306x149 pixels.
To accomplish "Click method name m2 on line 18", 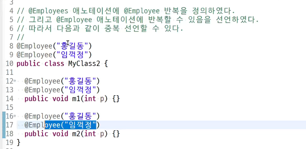I will [x=76, y=134].
